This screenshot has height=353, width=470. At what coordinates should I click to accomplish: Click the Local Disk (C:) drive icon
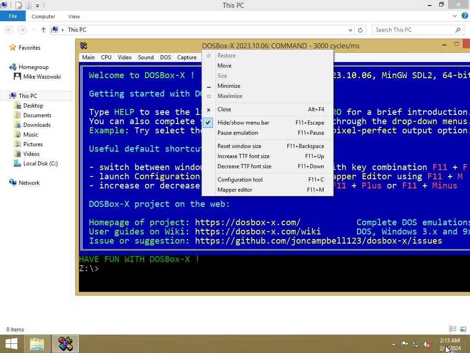tap(17, 163)
